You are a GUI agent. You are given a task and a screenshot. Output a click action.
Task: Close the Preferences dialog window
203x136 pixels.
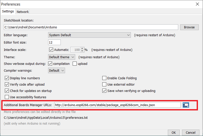[x=197, y=4]
